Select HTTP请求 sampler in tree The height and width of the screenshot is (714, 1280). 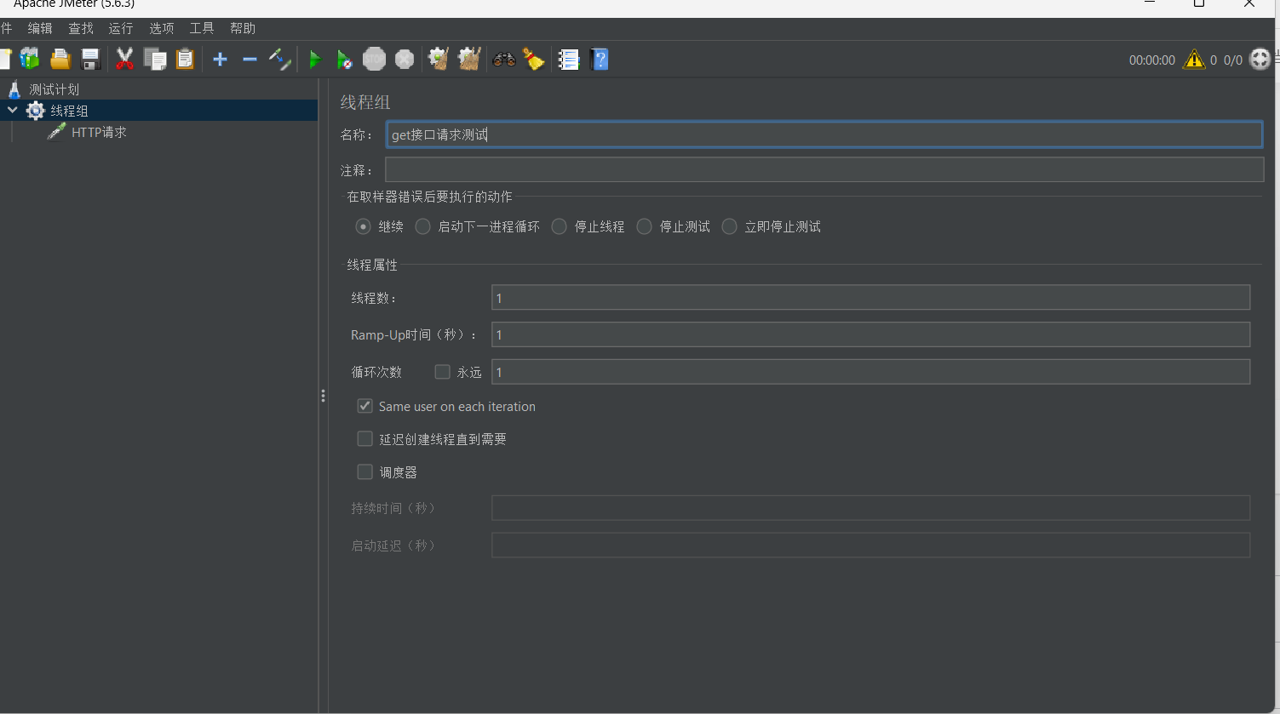[99, 132]
